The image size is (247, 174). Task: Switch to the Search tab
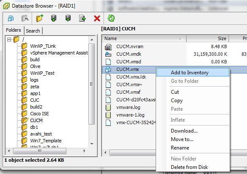pyautogui.click(x=33, y=31)
